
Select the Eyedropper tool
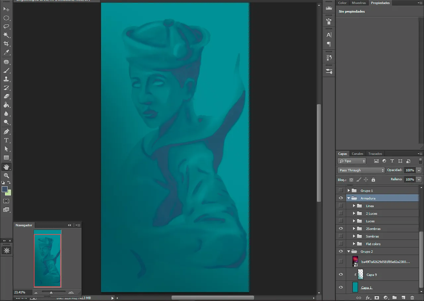(6, 52)
